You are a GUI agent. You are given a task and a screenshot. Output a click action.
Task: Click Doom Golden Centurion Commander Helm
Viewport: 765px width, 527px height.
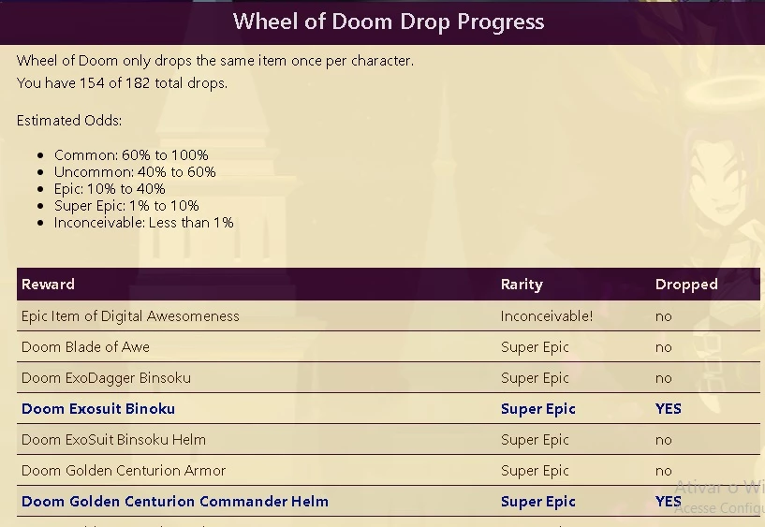(x=175, y=501)
